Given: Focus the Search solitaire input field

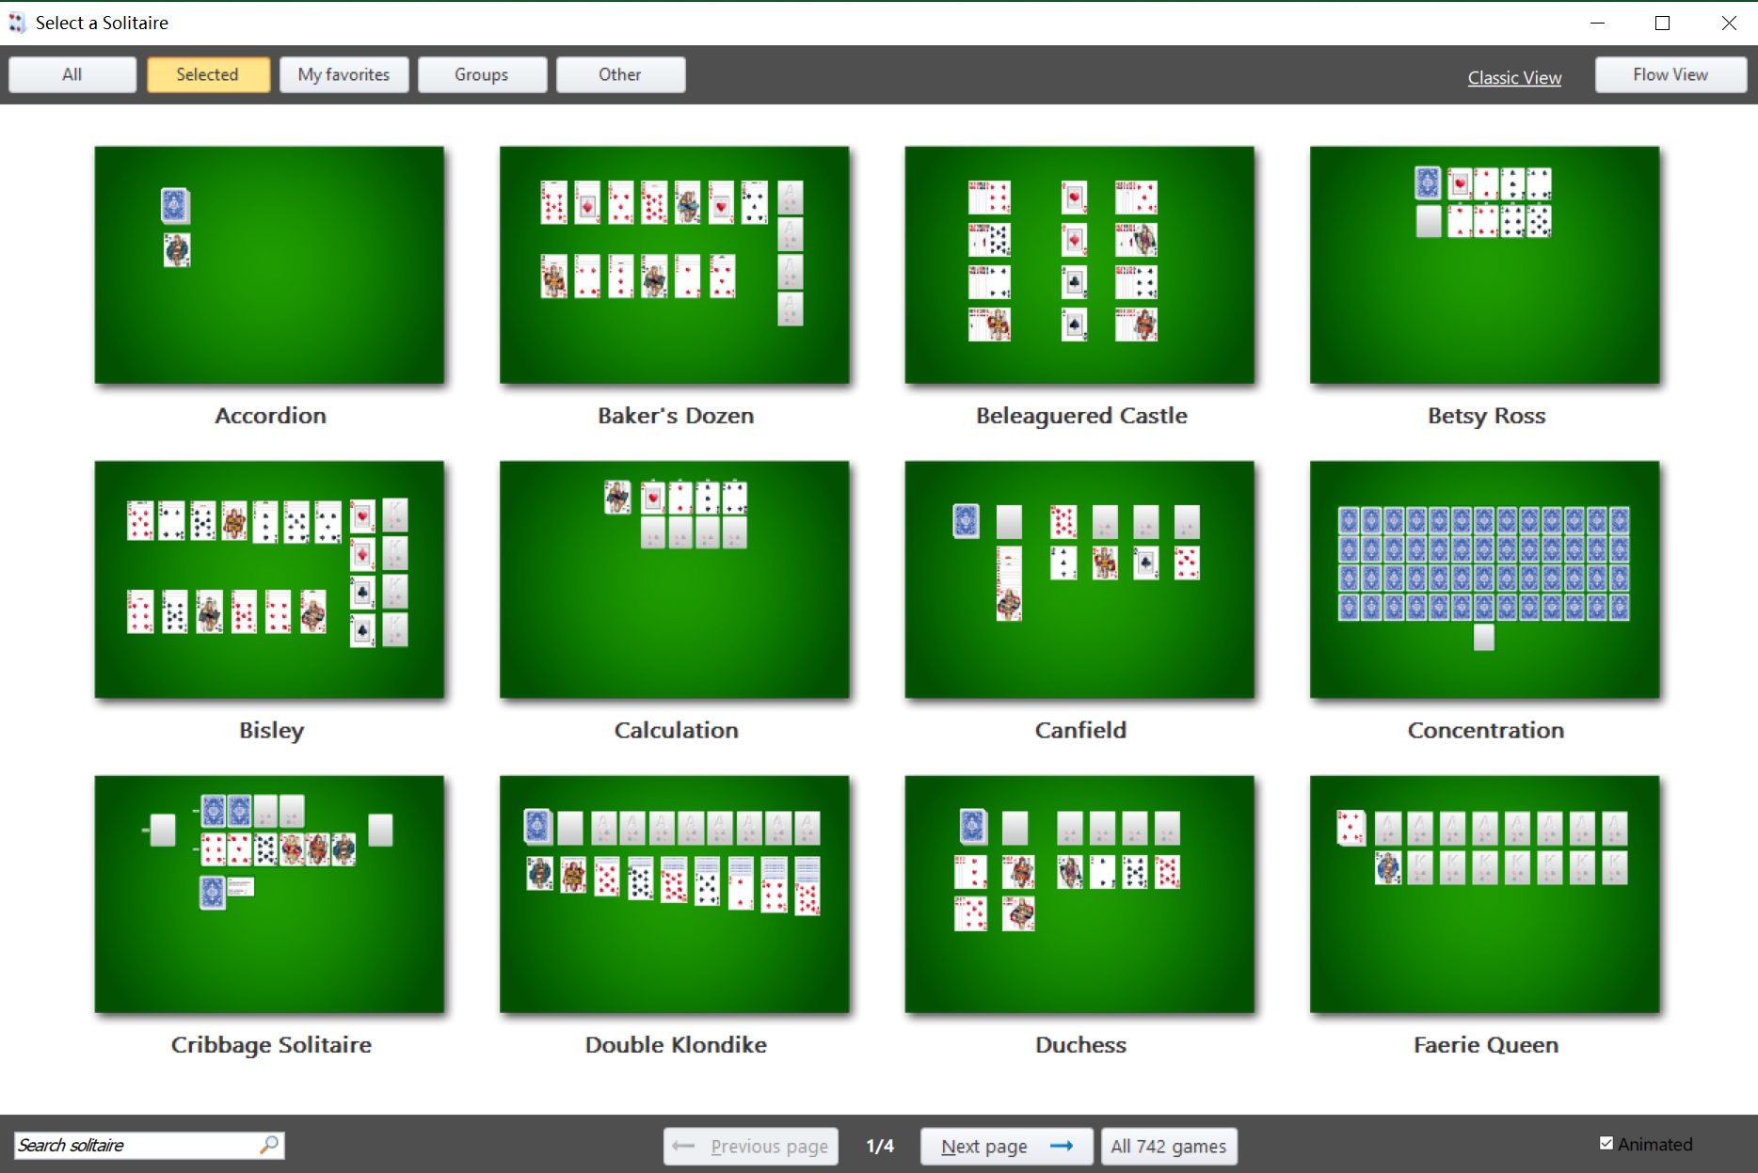Looking at the screenshot, I should point(136,1145).
